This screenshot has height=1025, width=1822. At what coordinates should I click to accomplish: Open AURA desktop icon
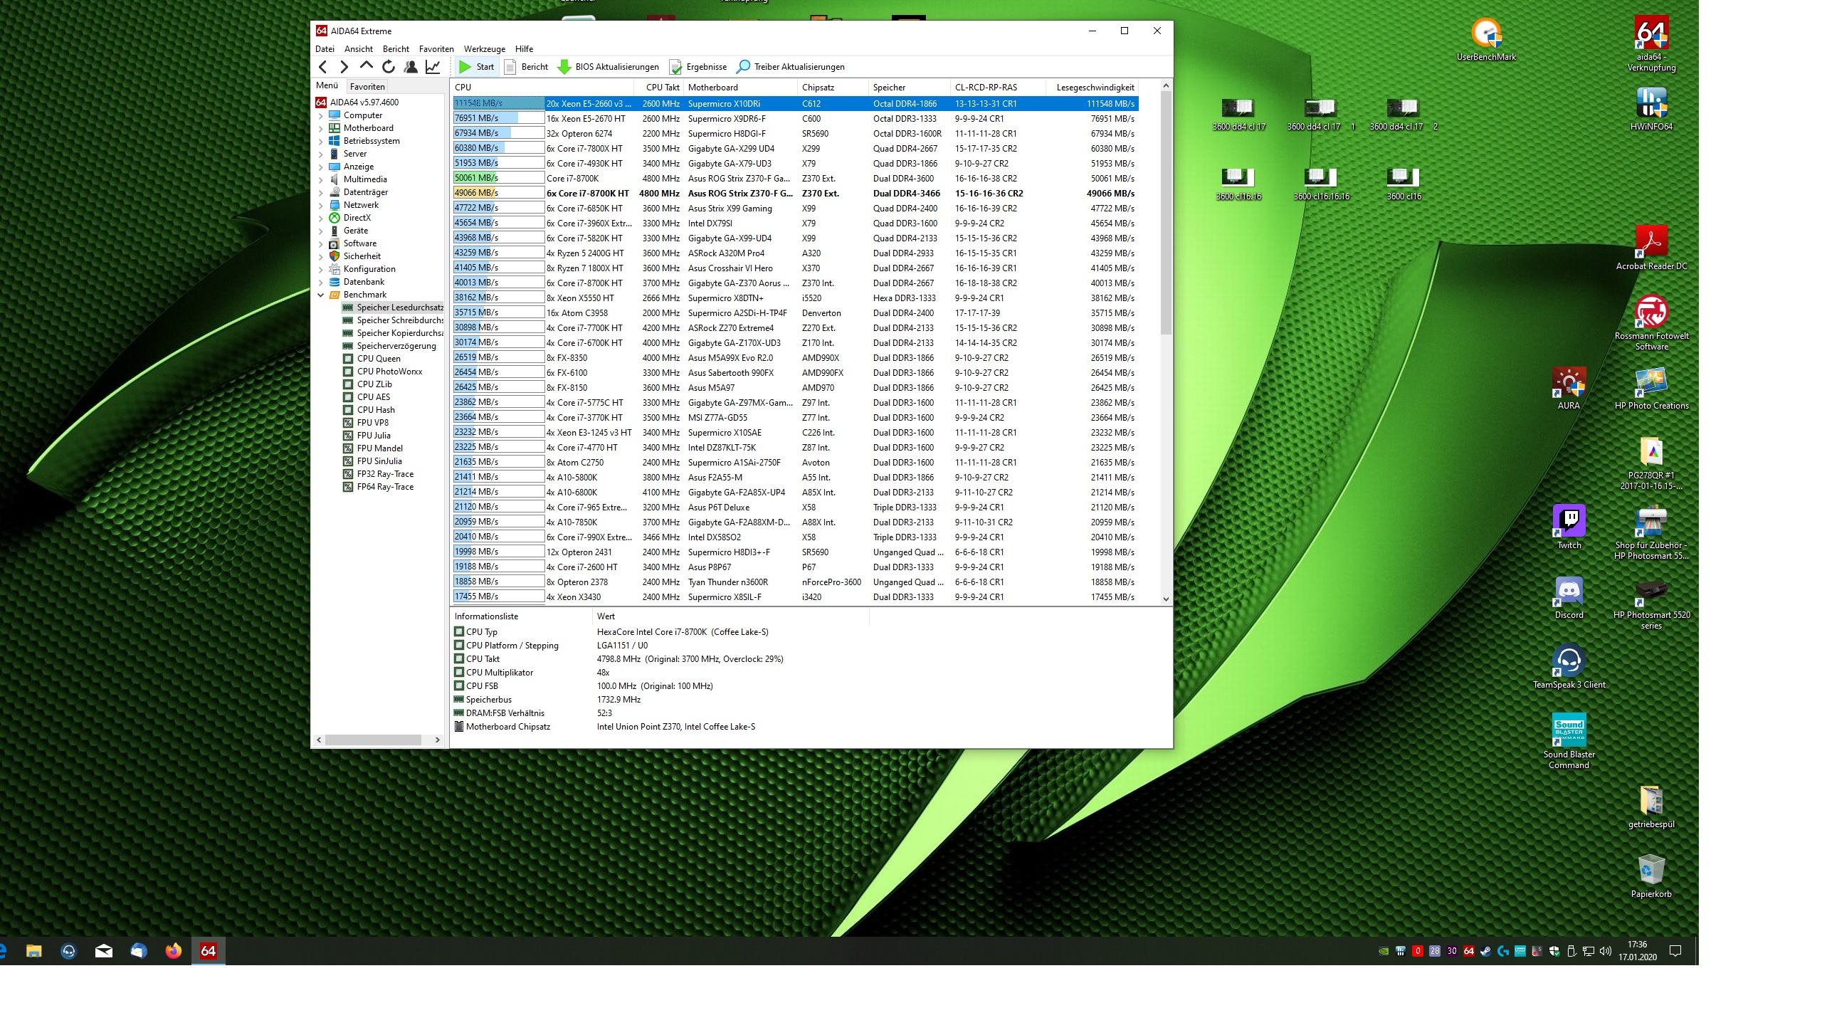tap(1569, 389)
